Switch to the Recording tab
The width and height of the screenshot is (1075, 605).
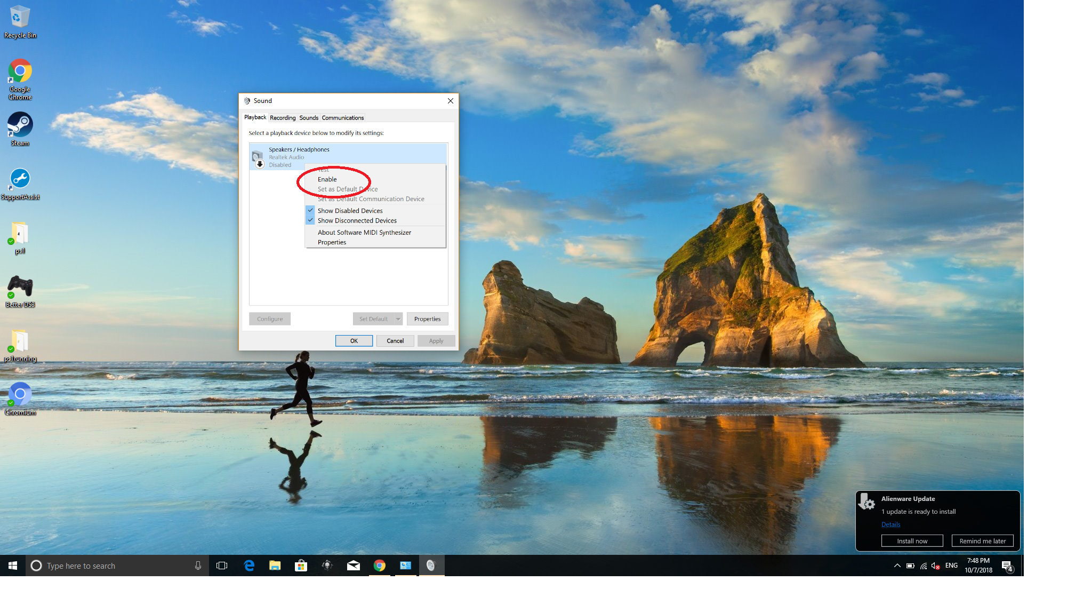pos(282,118)
